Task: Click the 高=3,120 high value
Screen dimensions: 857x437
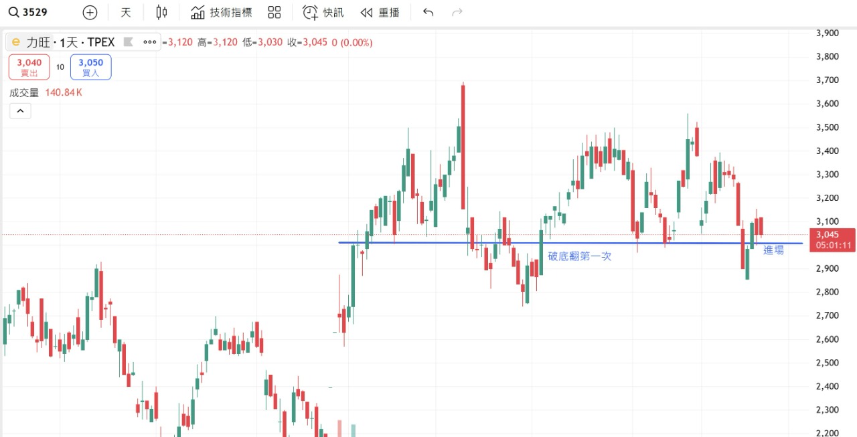Action: click(x=217, y=42)
